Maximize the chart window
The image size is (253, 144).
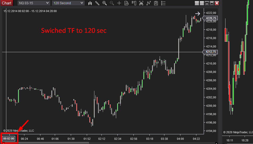click(x=212, y=3)
